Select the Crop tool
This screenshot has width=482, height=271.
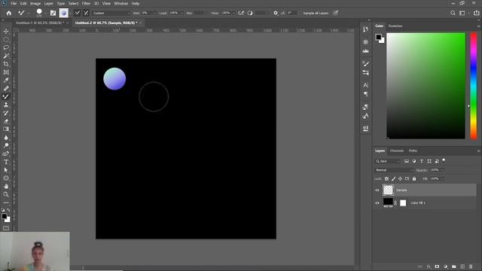click(x=6, y=64)
